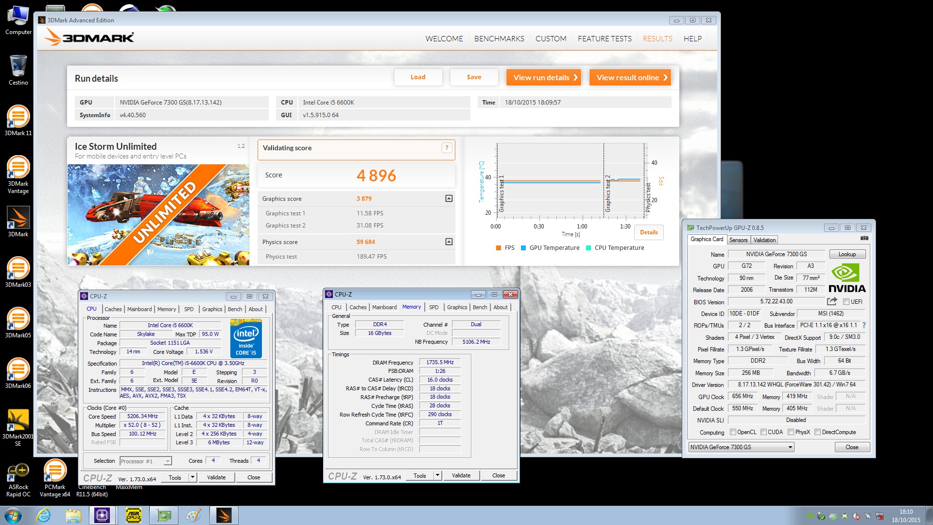Switch to the Validation tab in GPU-Z
The height and width of the screenshot is (525, 933).
[x=764, y=240]
